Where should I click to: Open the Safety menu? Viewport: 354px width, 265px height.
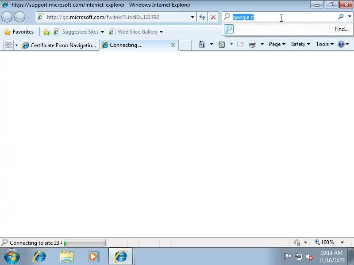[x=300, y=44]
